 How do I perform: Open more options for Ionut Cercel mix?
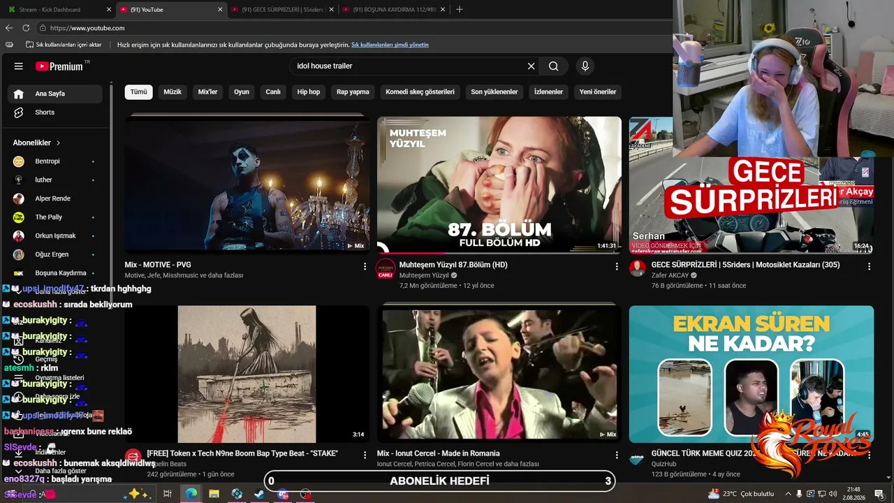(617, 455)
